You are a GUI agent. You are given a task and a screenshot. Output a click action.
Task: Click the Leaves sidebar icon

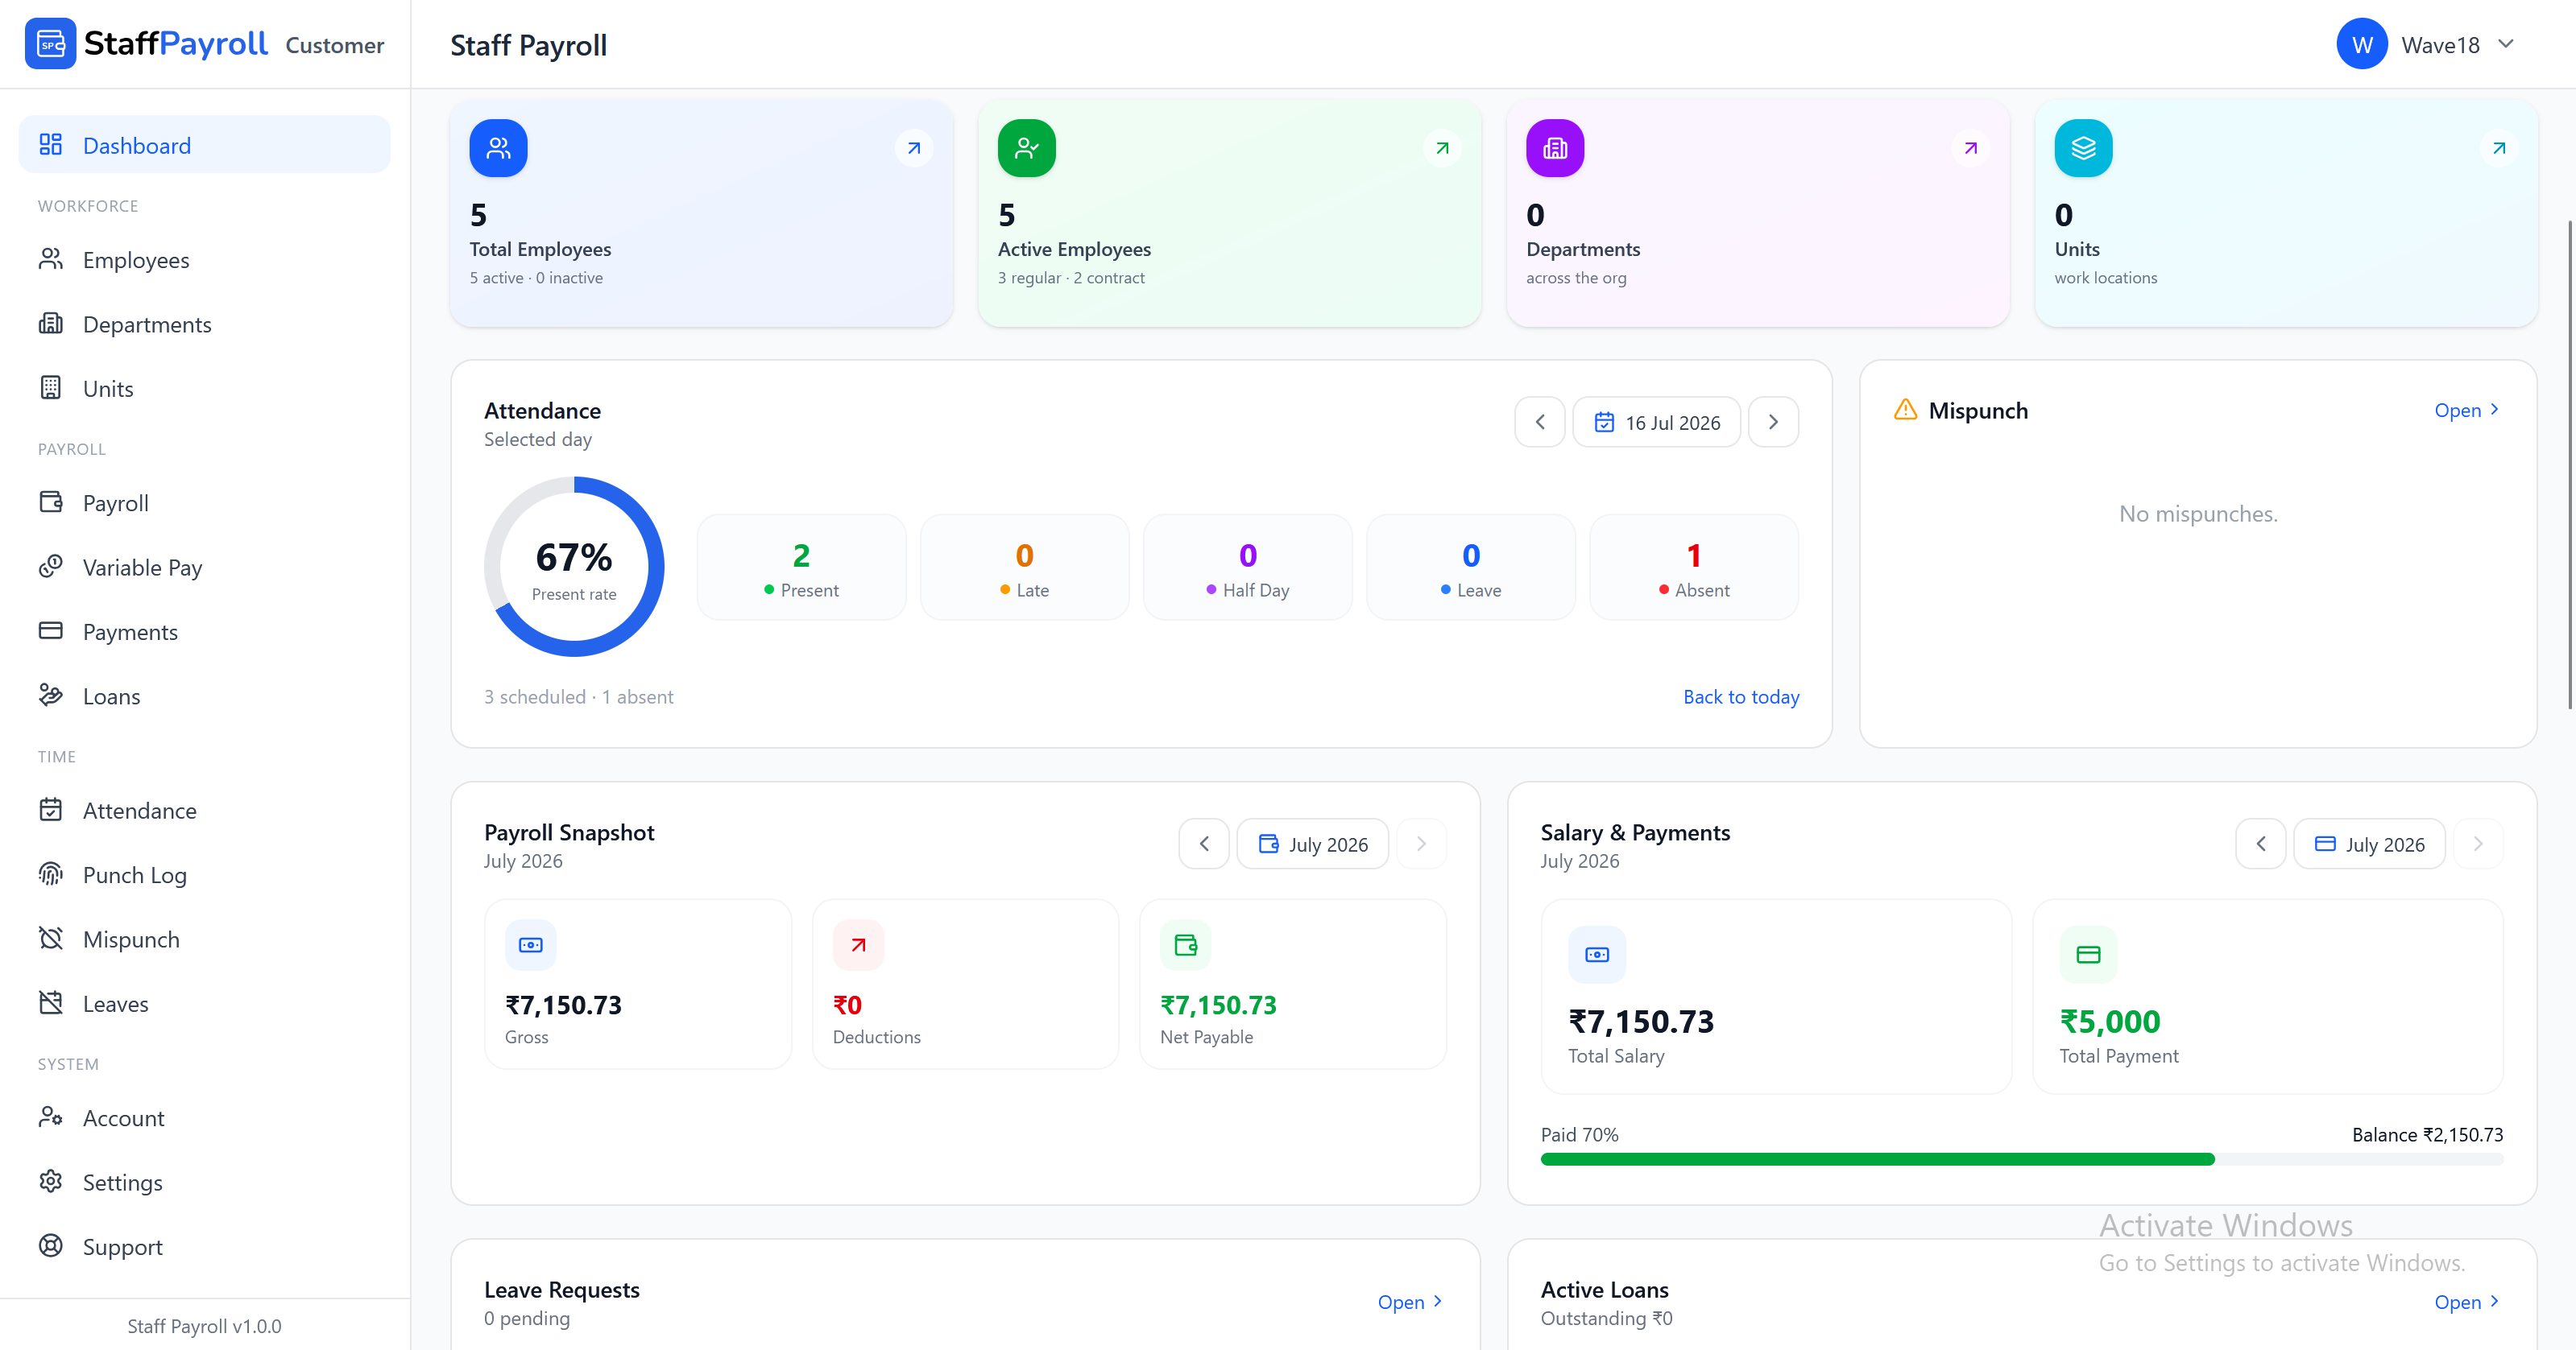click(51, 1003)
